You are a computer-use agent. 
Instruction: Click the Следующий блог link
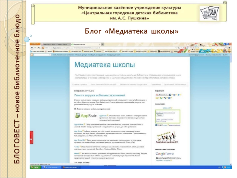114,55
